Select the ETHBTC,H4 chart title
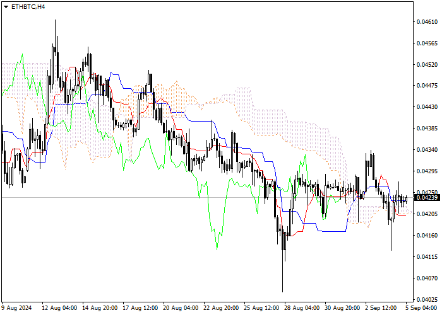Screen dimensions: 442x315 (28, 7)
